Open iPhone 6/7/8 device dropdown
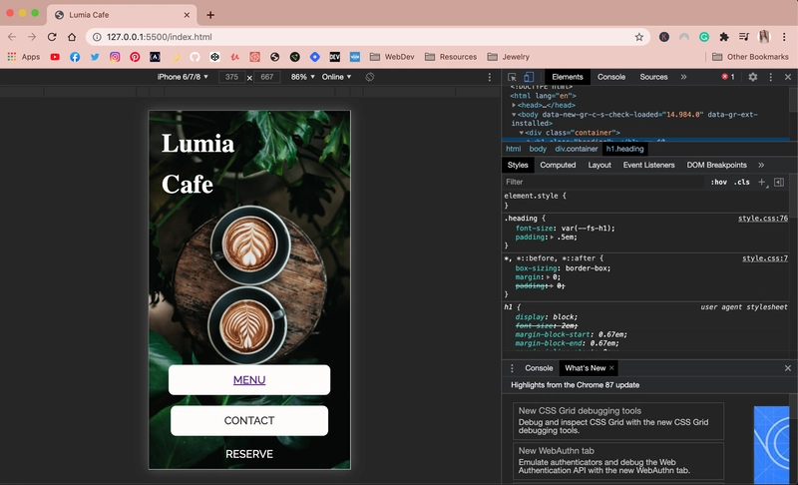 click(x=183, y=77)
